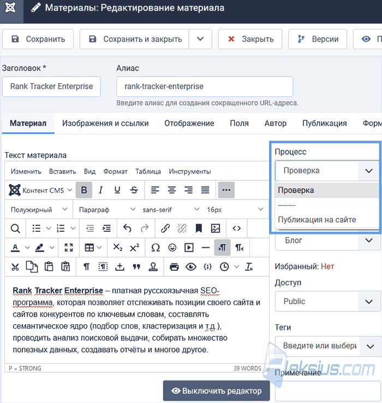This screenshot has height=403, width=382.
Task: Center align the text
Action: click(x=172, y=190)
